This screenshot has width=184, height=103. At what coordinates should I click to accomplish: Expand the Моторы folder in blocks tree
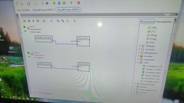click(135, 86)
